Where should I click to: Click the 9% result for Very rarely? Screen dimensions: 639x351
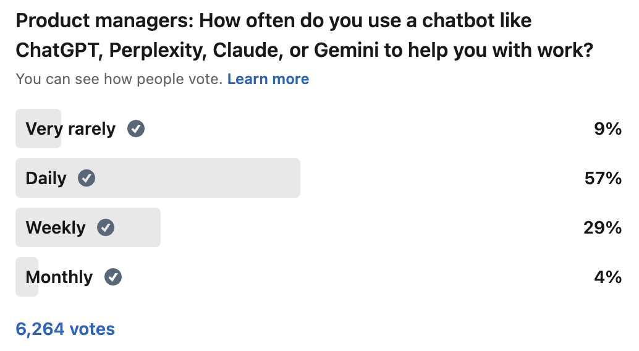pos(607,129)
